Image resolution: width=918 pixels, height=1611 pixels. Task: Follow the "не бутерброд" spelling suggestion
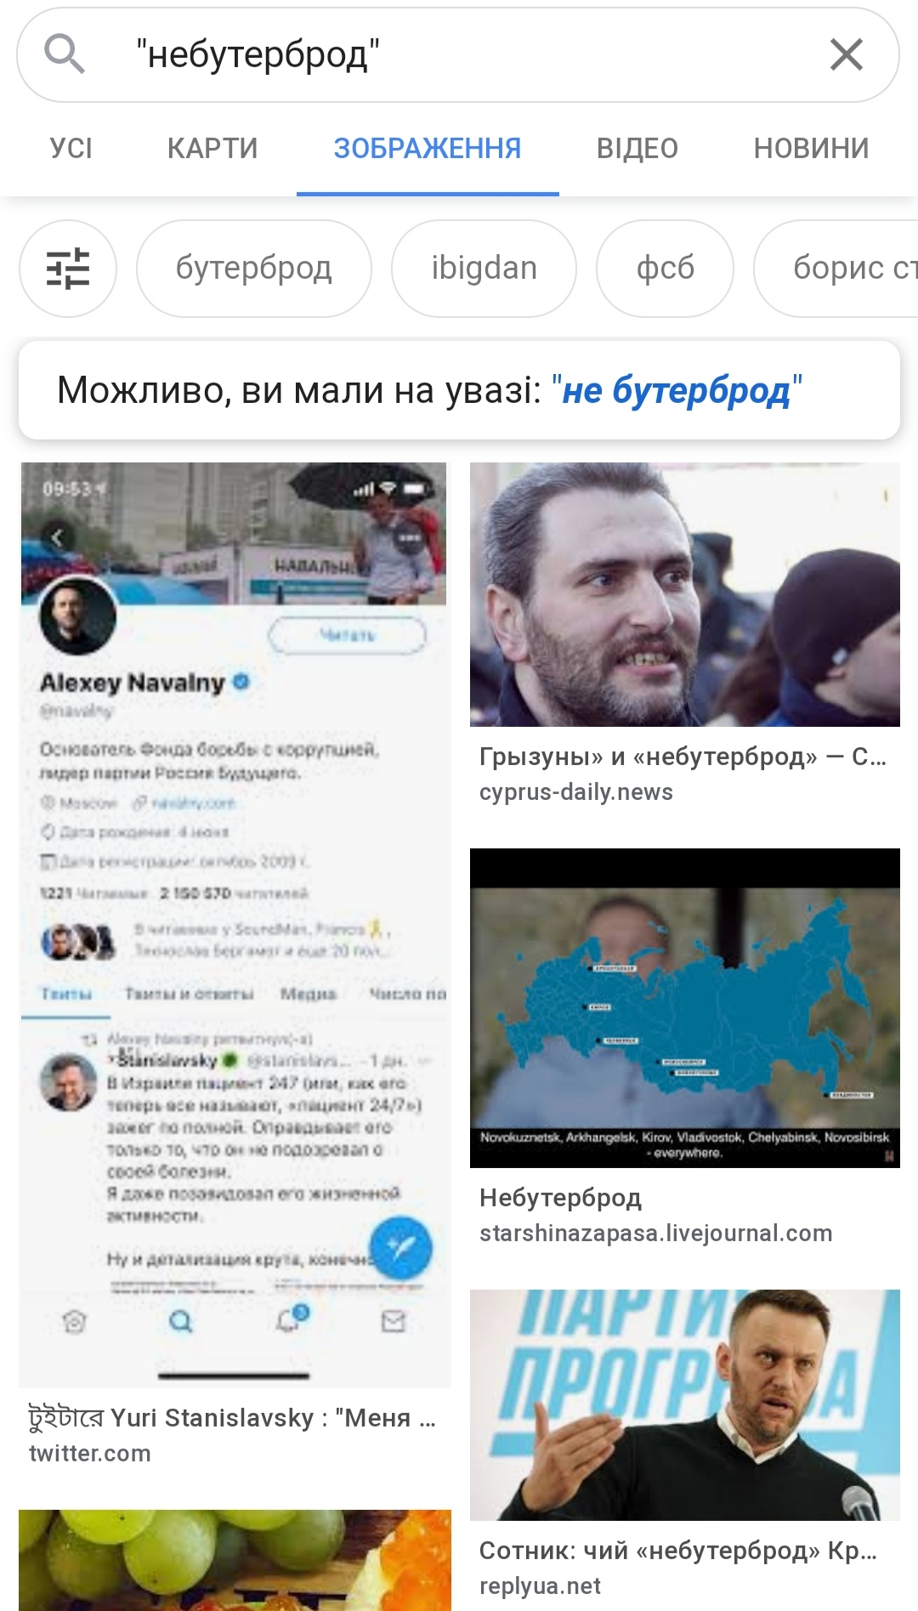coord(677,390)
